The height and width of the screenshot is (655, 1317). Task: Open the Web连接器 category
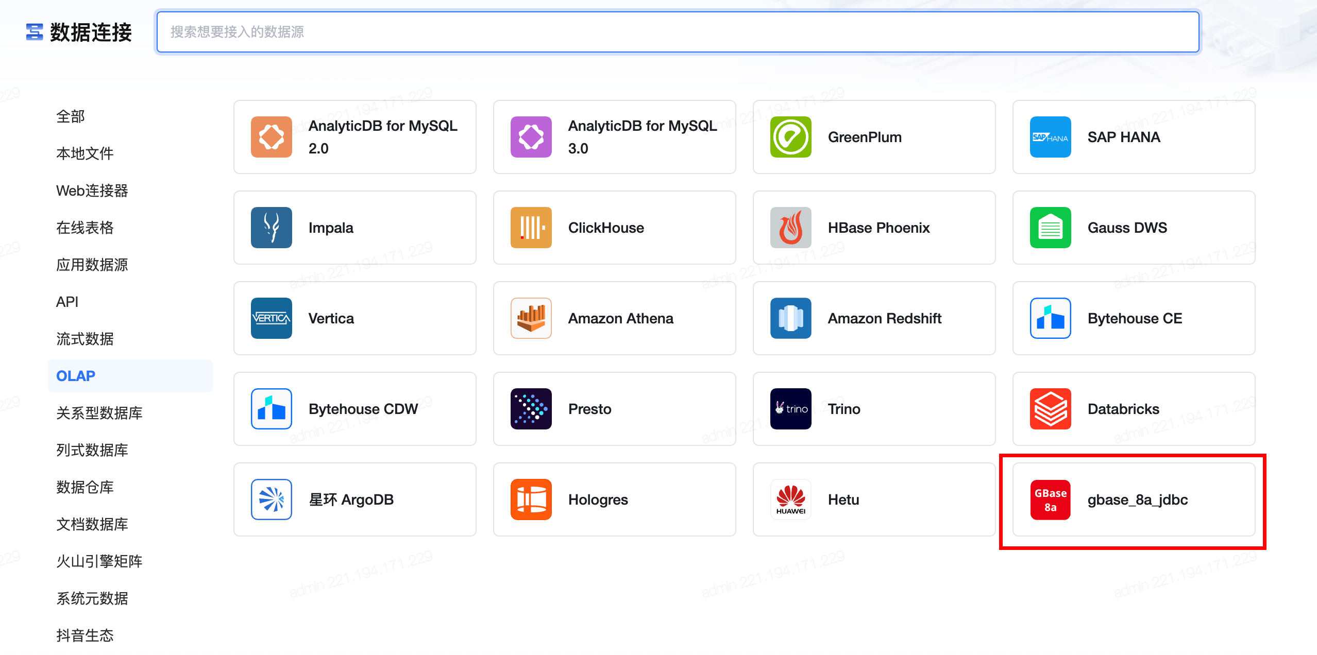130,191
